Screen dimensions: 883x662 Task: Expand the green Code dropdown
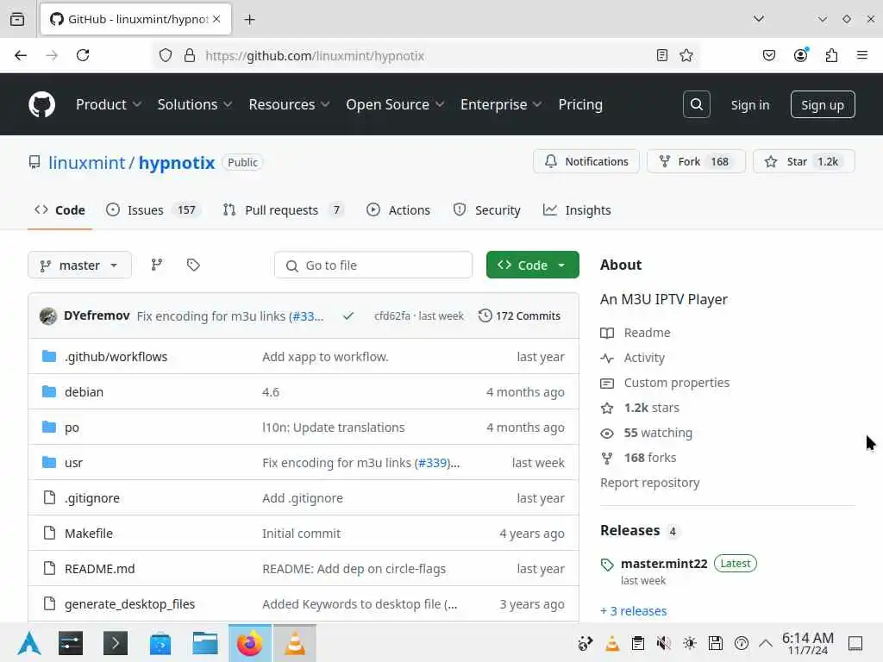[x=532, y=265]
